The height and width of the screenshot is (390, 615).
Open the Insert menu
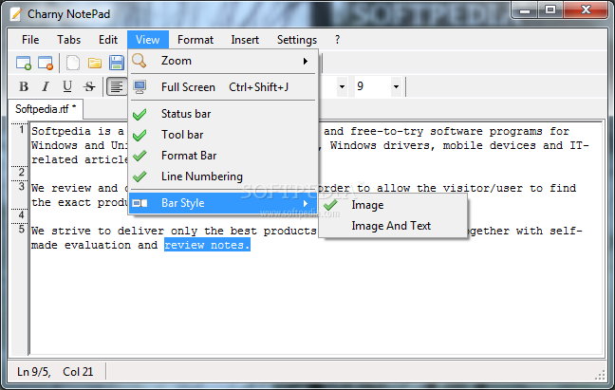coord(245,40)
